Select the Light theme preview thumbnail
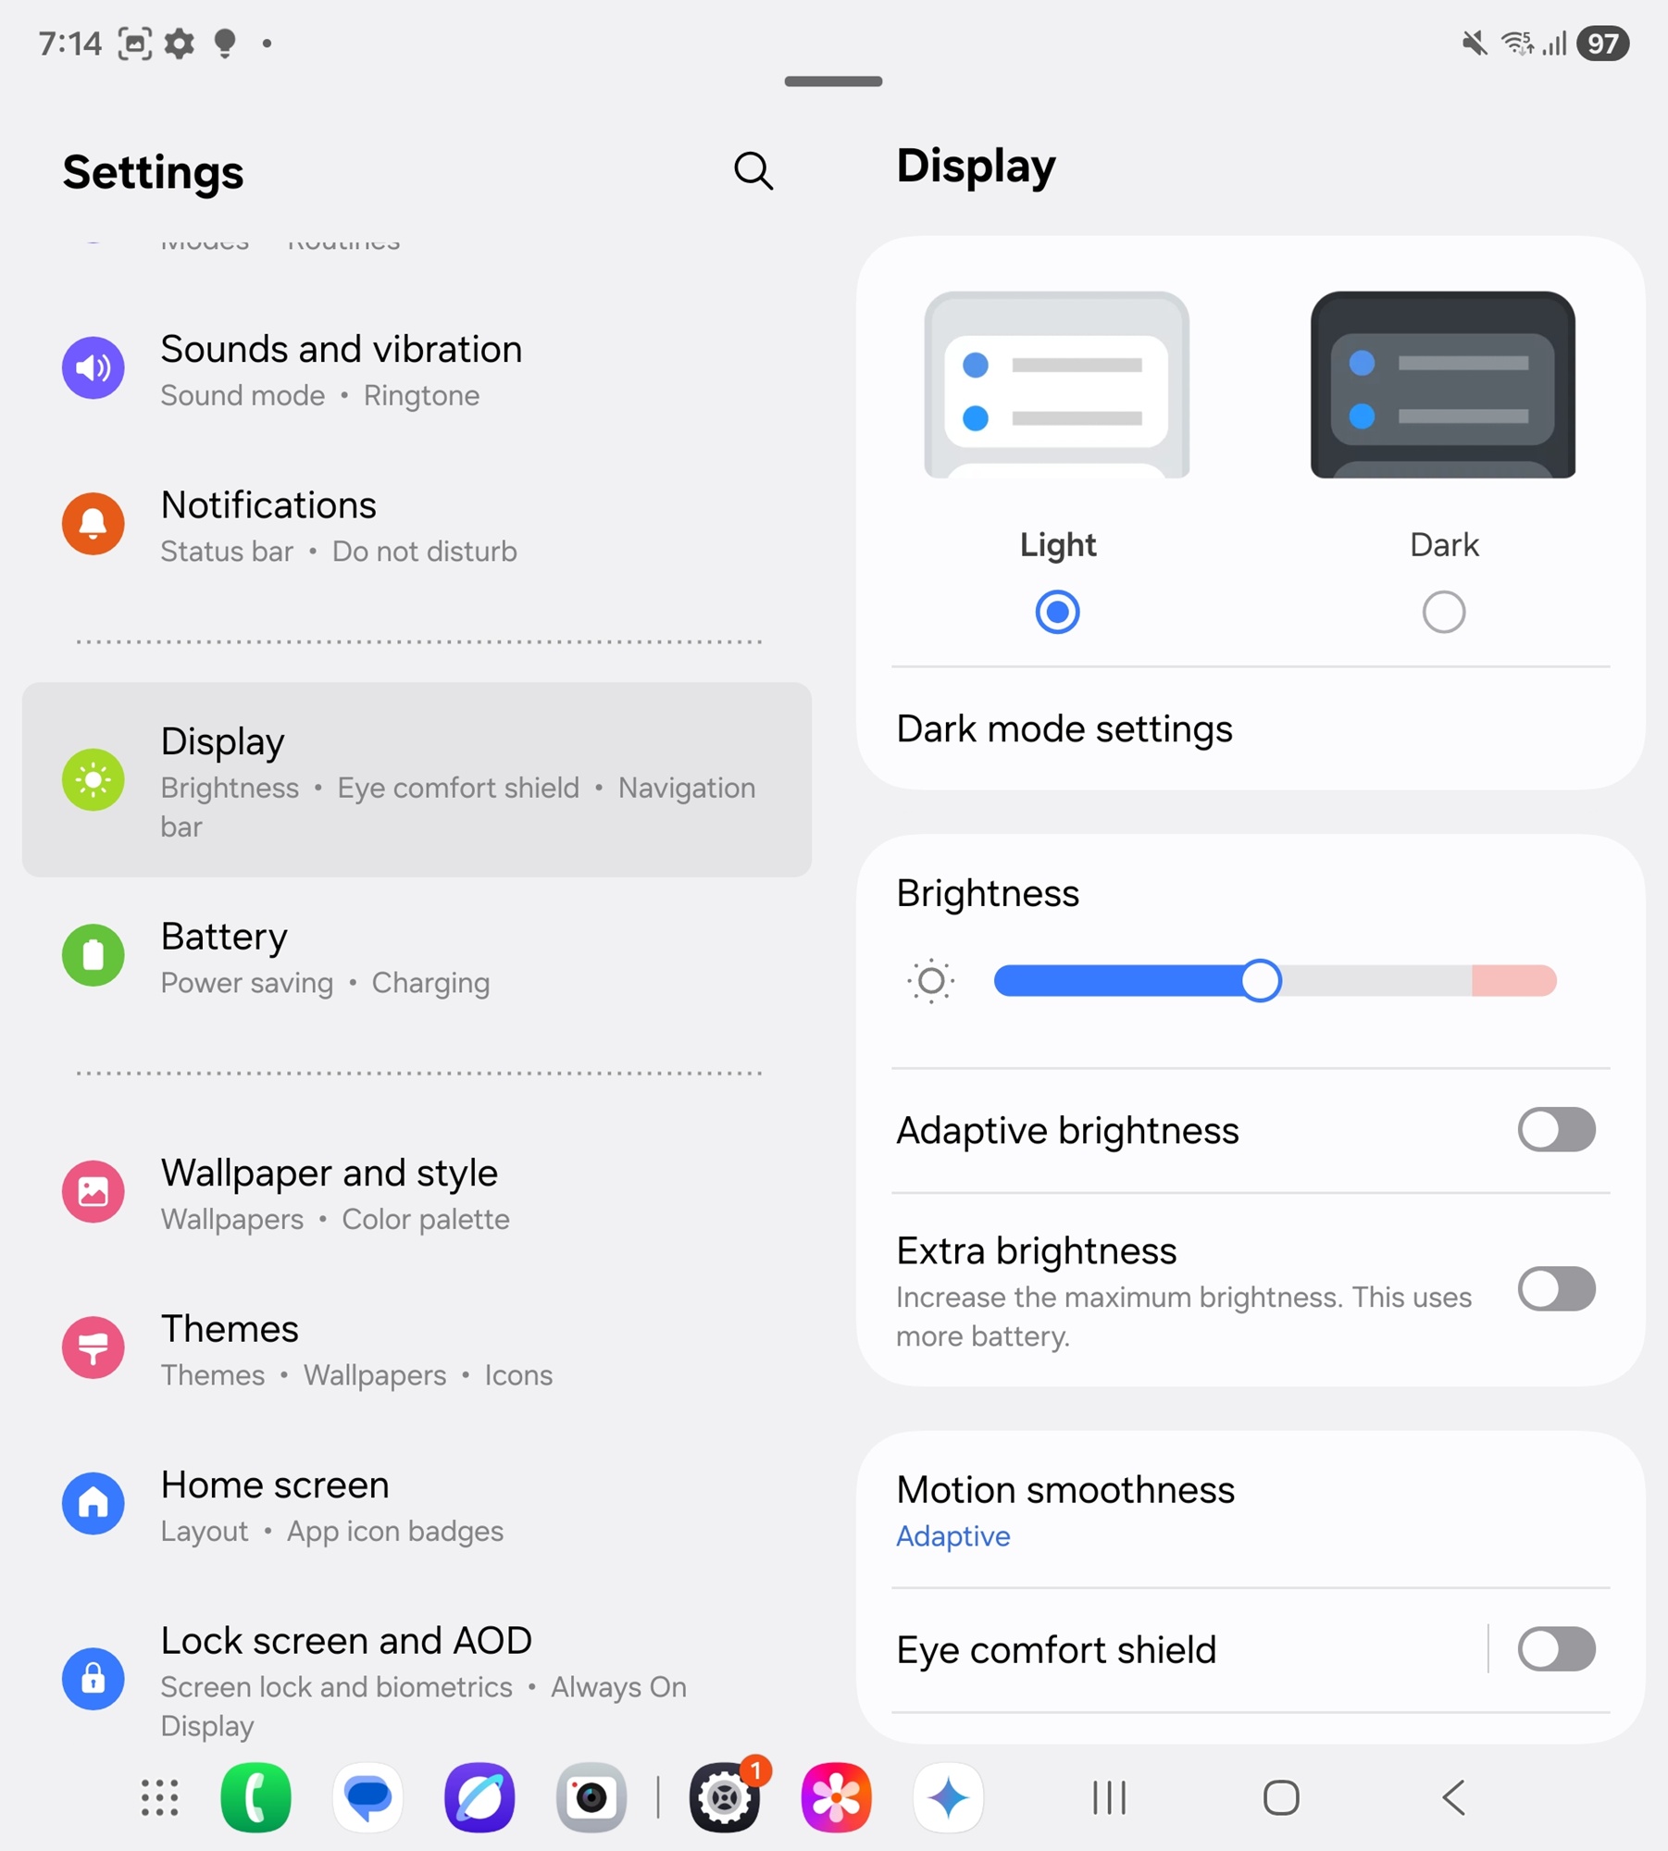Screen dimensions: 1668x1851 1056,385
